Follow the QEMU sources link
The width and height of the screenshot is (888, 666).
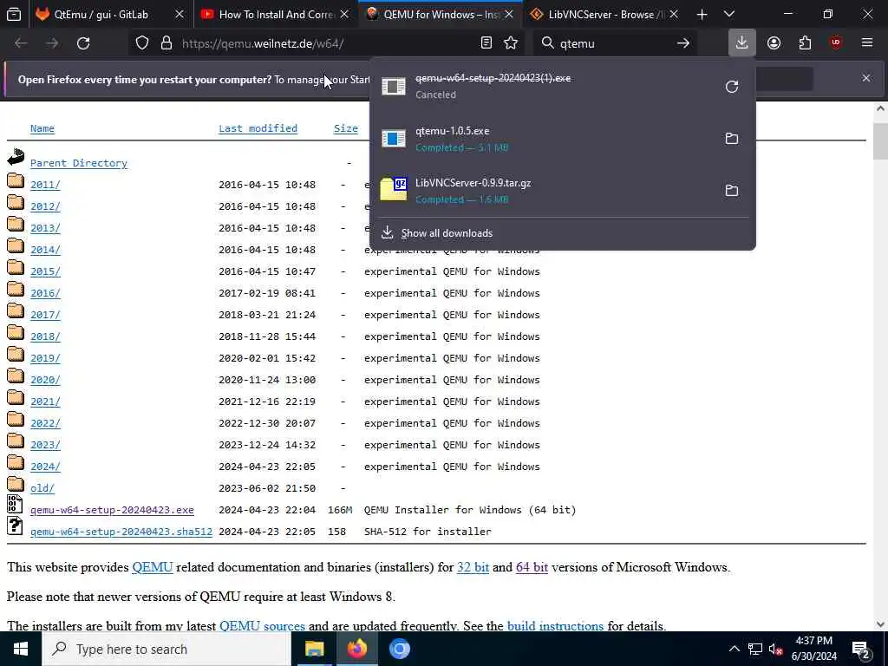pos(262,626)
